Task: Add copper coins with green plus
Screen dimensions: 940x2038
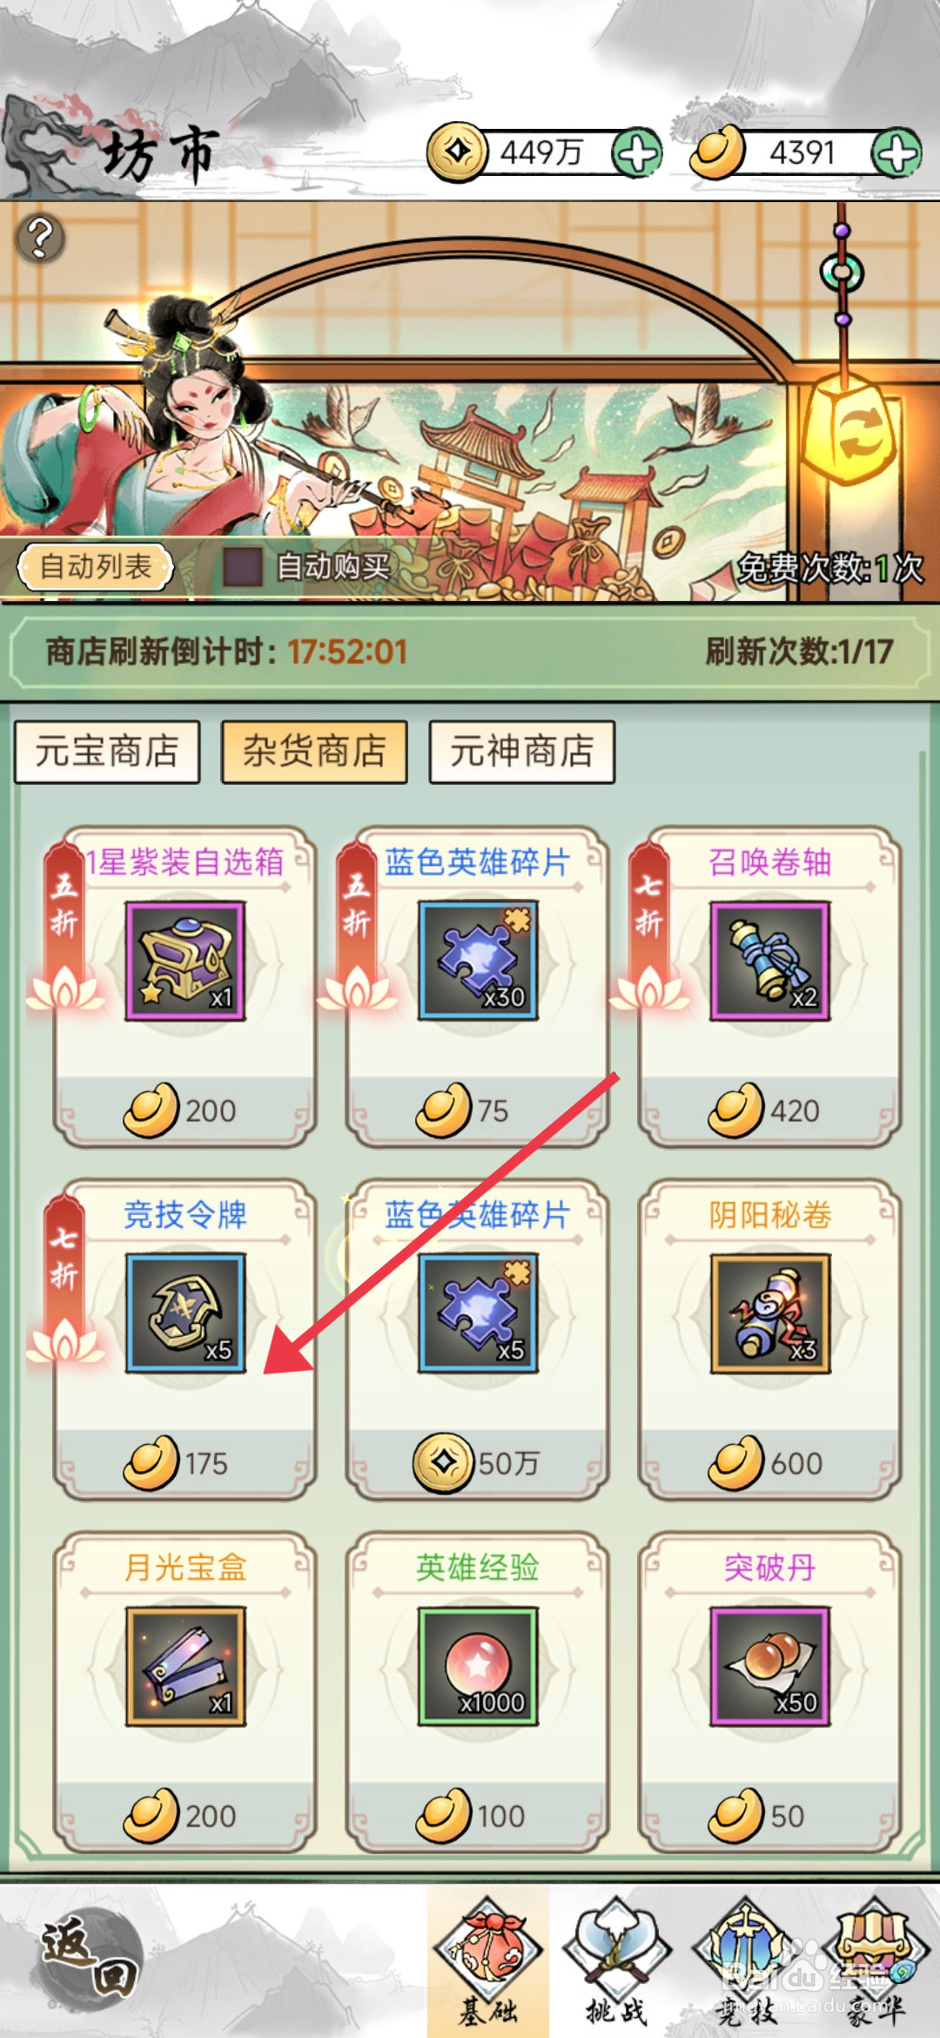Action: point(637,153)
